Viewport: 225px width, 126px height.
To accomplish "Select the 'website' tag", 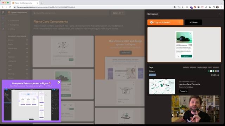I will pyautogui.click(x=186, y=68).
